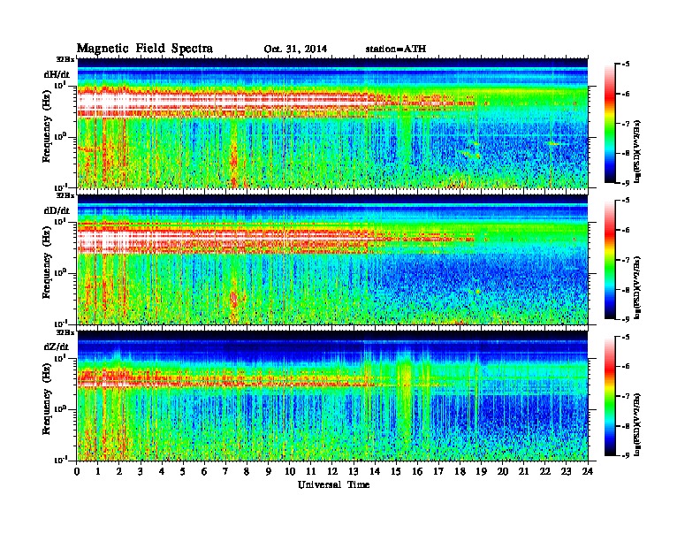Click inside the dZ/dt spectrogram plot
Screen dimensions: 700x541
click(332, 395)
